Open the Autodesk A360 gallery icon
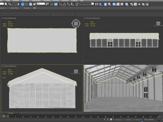Screen dimensions: 163x122 [x=147, y=4]
